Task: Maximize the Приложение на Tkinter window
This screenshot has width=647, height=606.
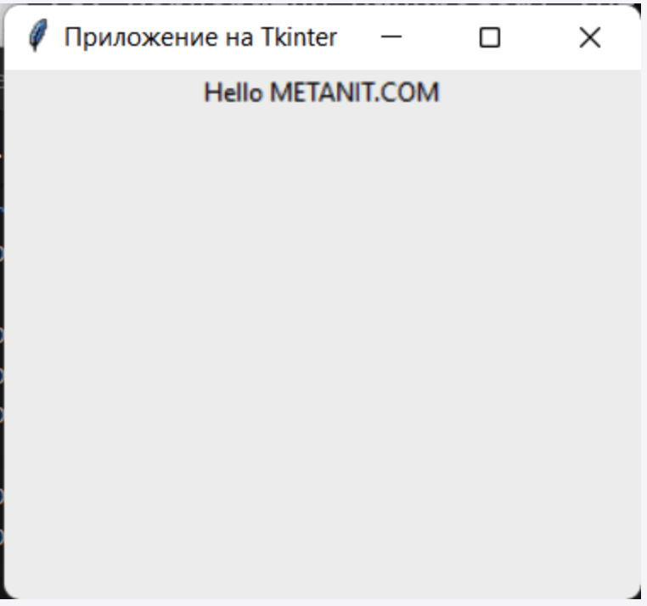Action: pos(490,37)
